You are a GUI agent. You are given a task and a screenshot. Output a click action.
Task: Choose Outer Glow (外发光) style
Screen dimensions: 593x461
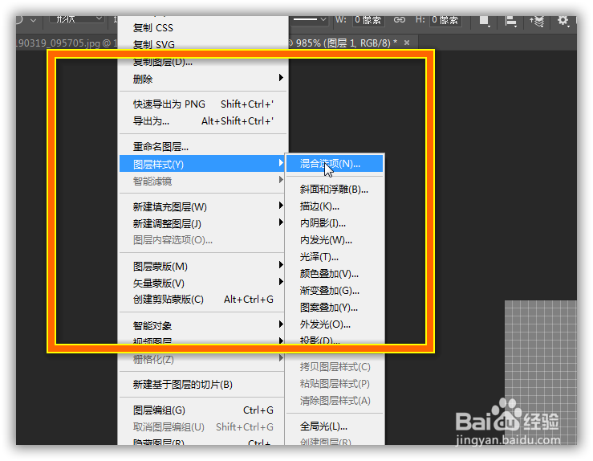pos(335,324)
